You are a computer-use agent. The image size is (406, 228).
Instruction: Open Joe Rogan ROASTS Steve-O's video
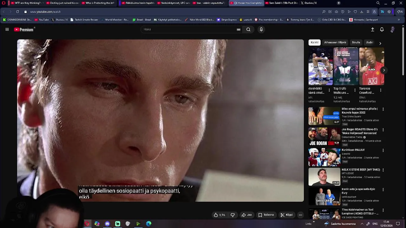324,136
